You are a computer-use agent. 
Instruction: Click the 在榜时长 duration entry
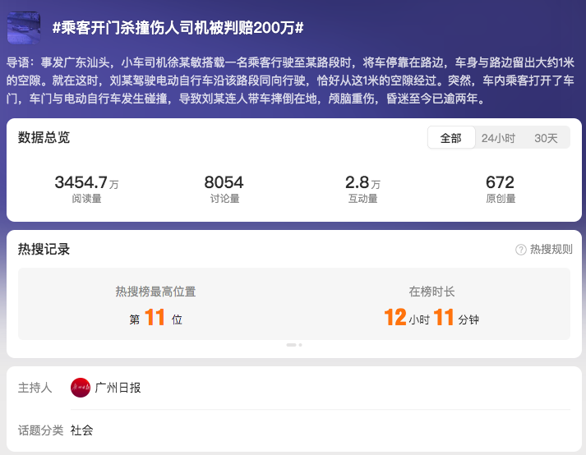tap(431, 306)
